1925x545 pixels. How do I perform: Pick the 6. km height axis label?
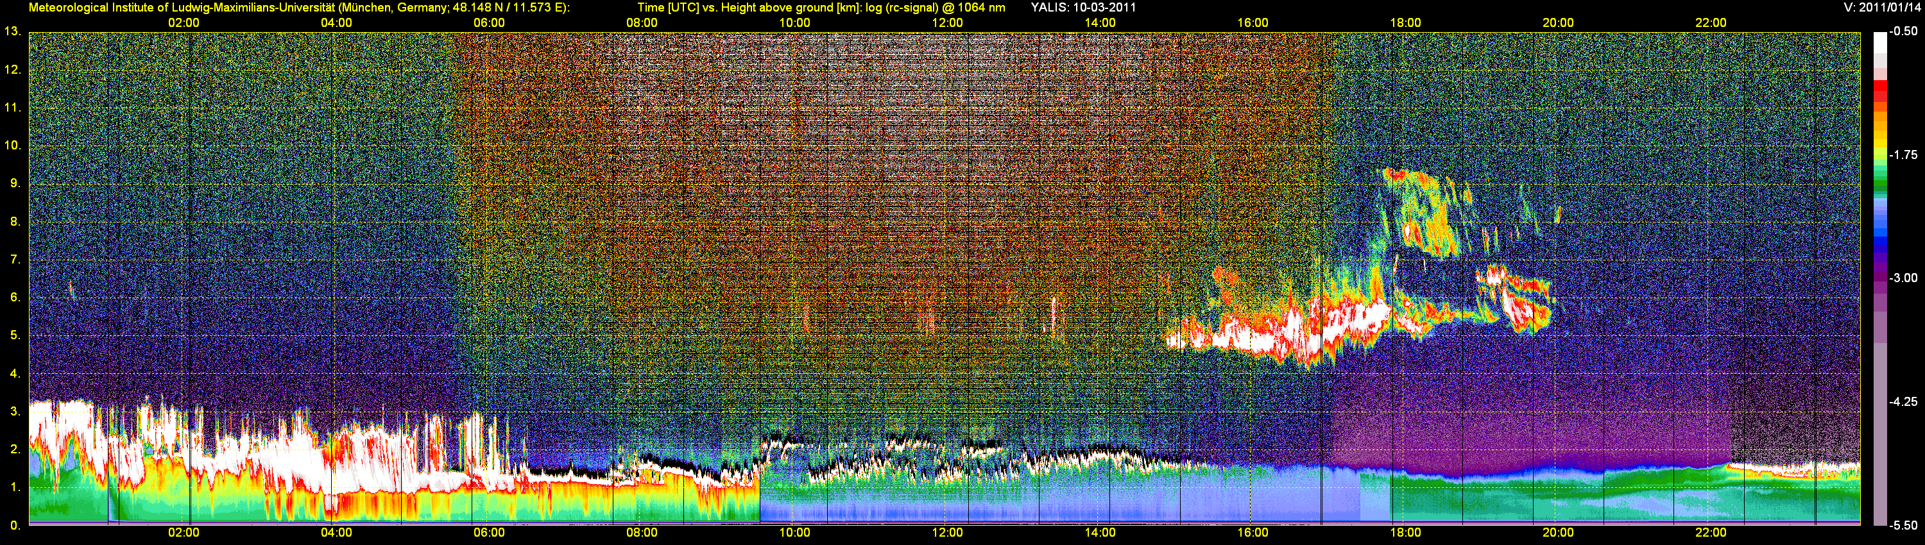pyautogui.click(x=15, y=298)
